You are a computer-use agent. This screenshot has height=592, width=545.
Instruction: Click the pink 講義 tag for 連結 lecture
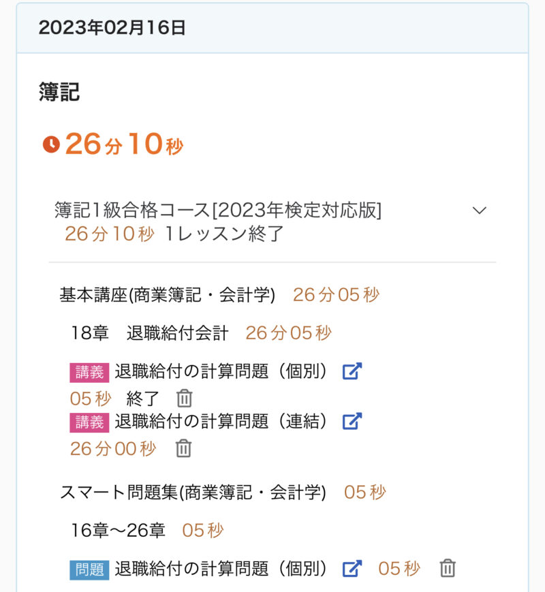pos(89,422)
